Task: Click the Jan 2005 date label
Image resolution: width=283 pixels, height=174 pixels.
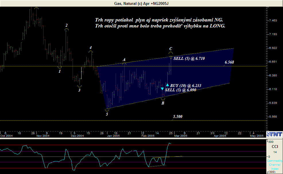Action: click(x=113, y=136)
